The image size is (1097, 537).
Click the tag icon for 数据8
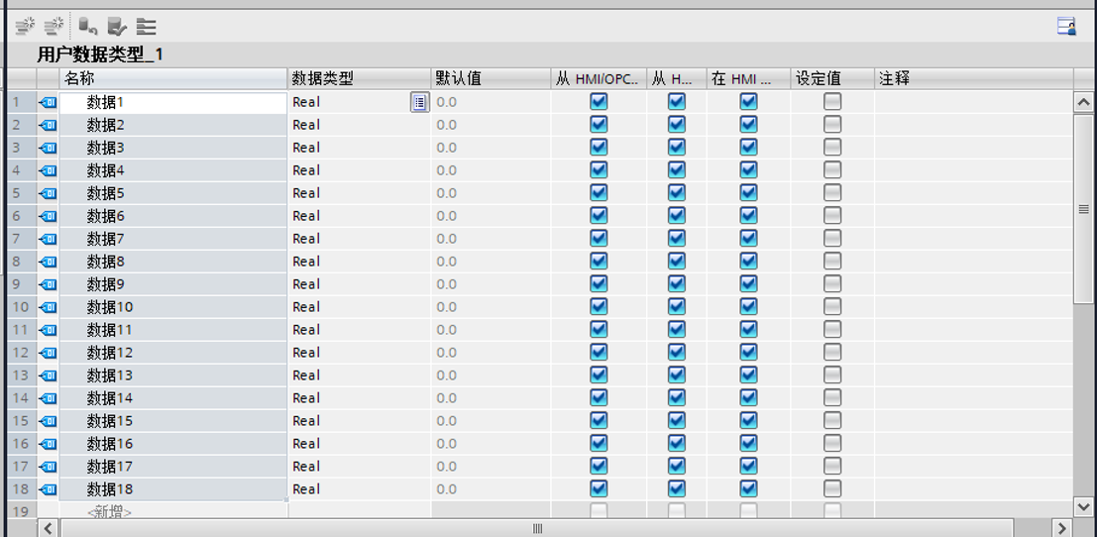coord(48,262)
